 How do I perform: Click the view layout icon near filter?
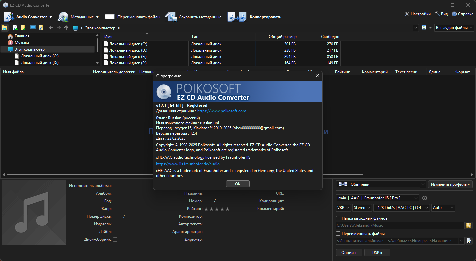[x=424, y=28]
